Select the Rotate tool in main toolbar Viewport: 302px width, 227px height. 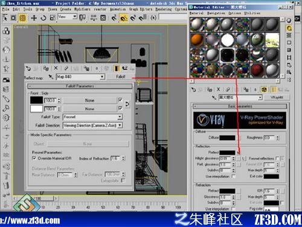click(43, 18)
